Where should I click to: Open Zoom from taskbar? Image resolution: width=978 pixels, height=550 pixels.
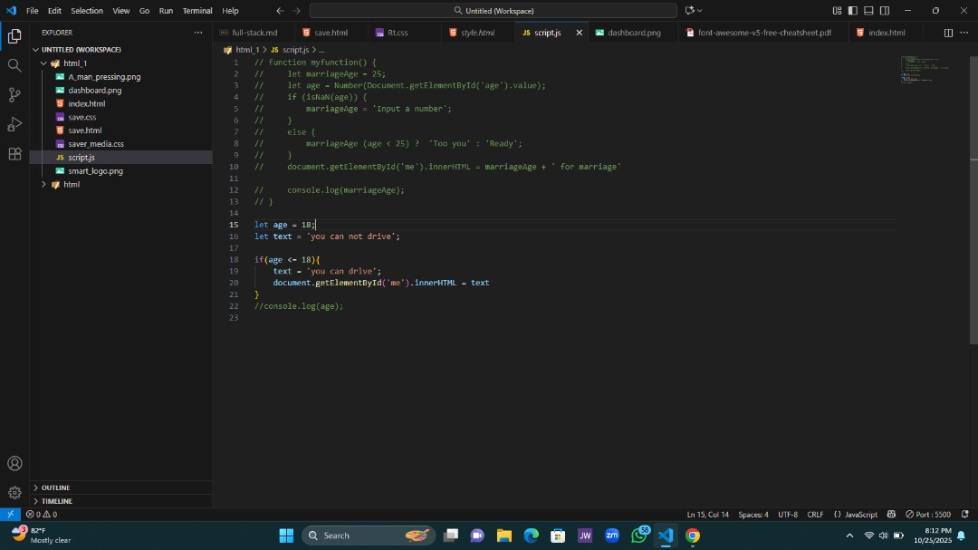pos(612,536)
